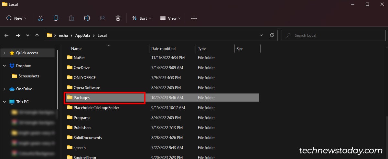Click the address bar folder icon
Screen dimensions: 388x159
49,35
